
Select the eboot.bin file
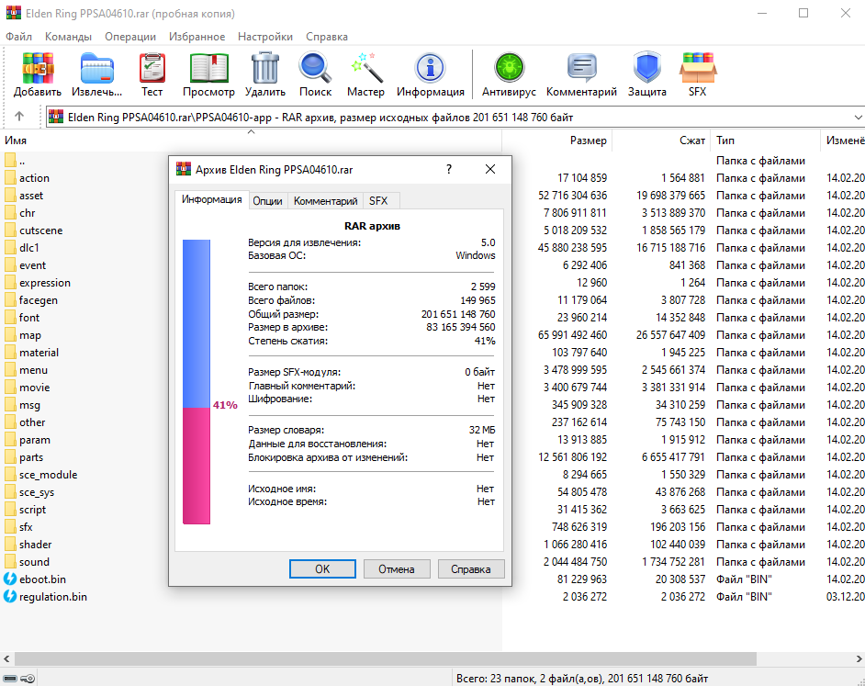click(42, 579)
